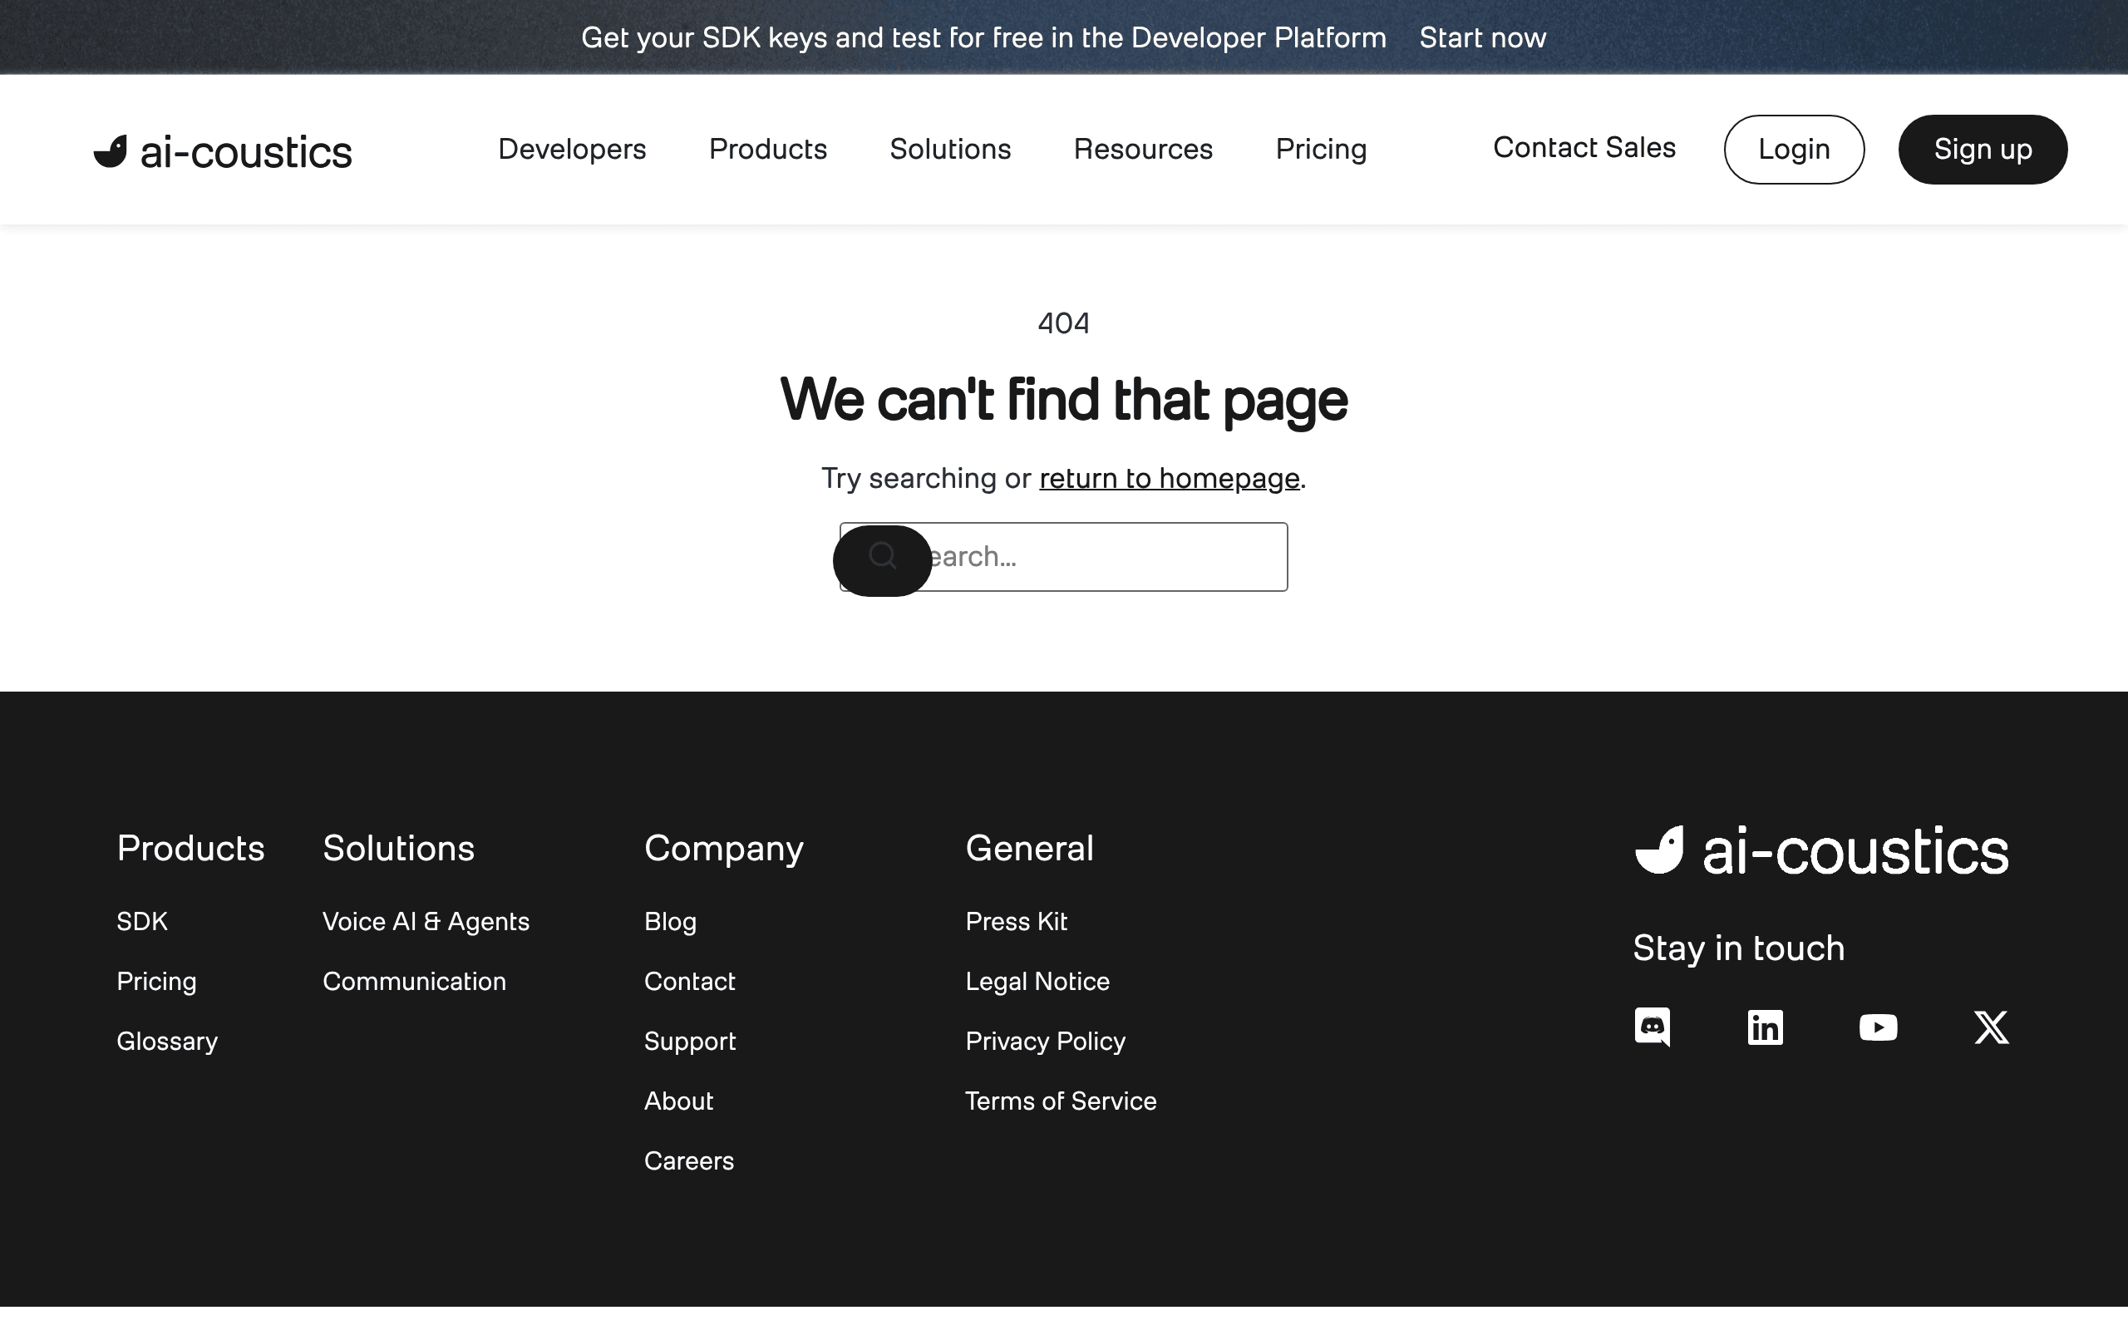Click the Login button
2128x1330 pixels.
pos(1794,150)
